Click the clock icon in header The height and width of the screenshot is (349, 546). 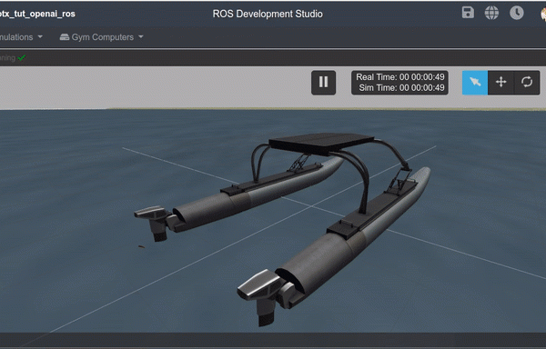(516, 13)
